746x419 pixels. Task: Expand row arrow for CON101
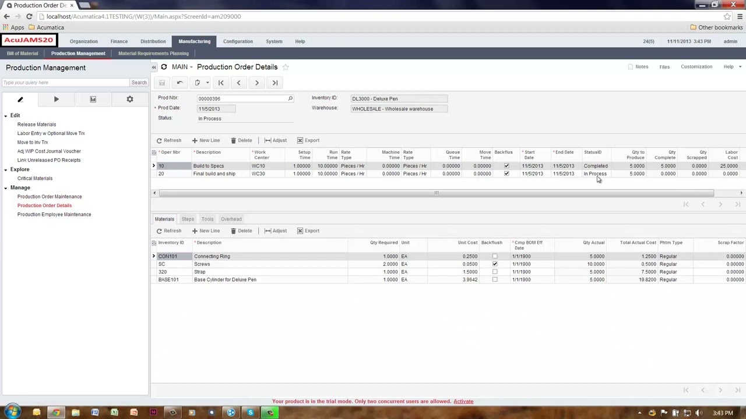point(154,256)
